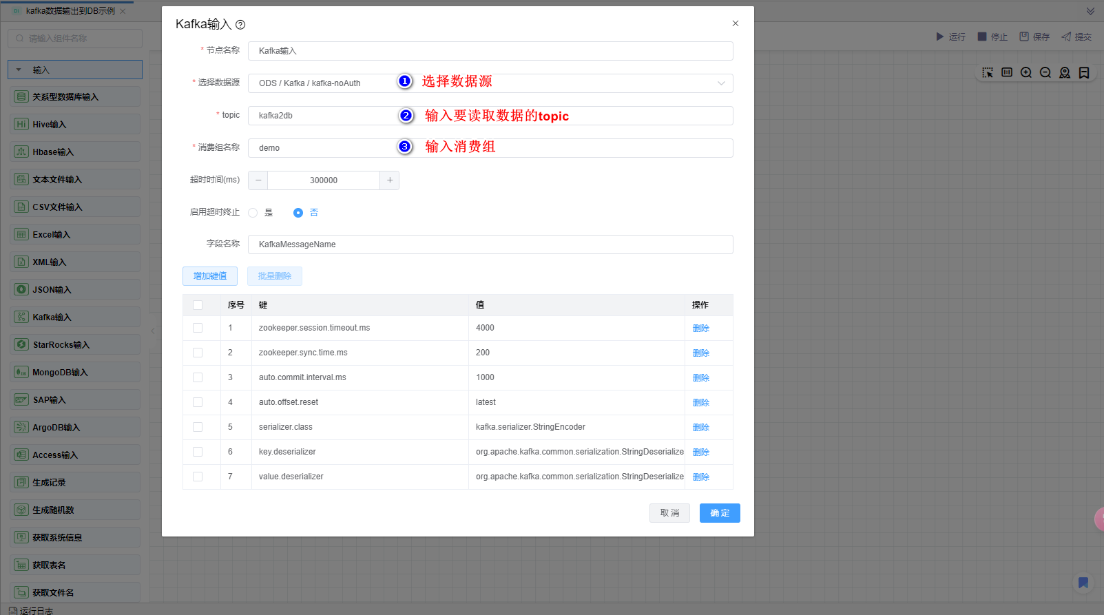This screenshot has height=615, width=1104.
Task: Collapse the 输入 component category
Action: coord(19,70)
